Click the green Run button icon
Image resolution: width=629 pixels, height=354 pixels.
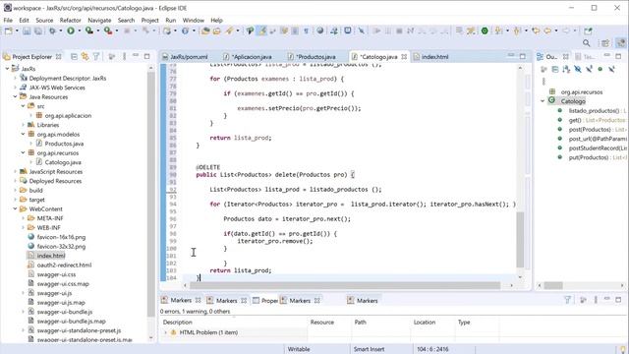click(x=71, y=30)
